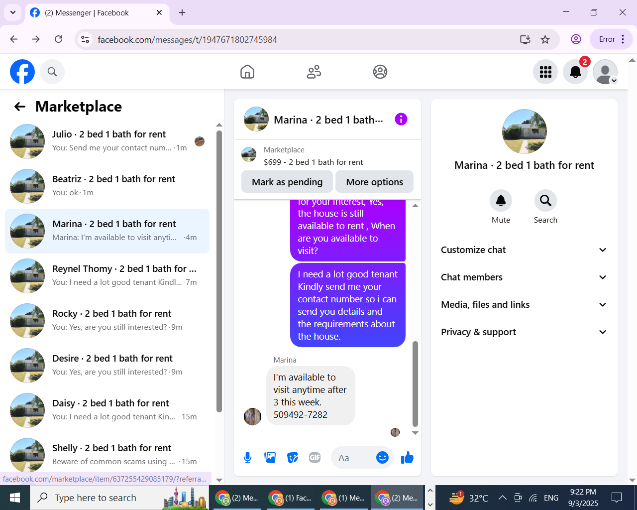Open the Notifications bell icon
The height and width of the screenshot is (510, 637).
pyautogui.click(x=575, y=72)
